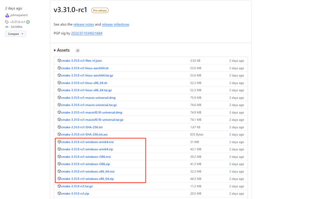Viewport: 318px width, 199px height.
Task: Click the 75.9 MB size value
Action: (x=196, y=98)
